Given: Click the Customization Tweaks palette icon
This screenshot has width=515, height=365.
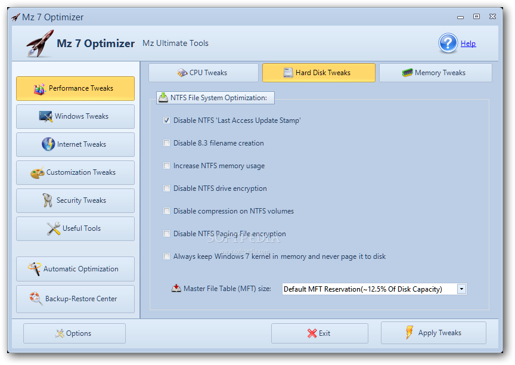Looking at the screenshot, I should [x=38, y=172].
